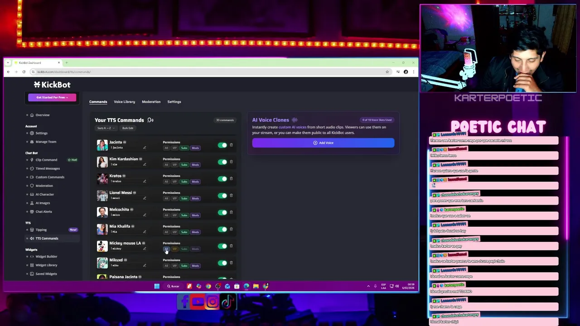The width and height of the screenshot is (580, 326).
Task: Click the TTS sound icon beside Your TTS Commands
Action: tap(150, 120)
